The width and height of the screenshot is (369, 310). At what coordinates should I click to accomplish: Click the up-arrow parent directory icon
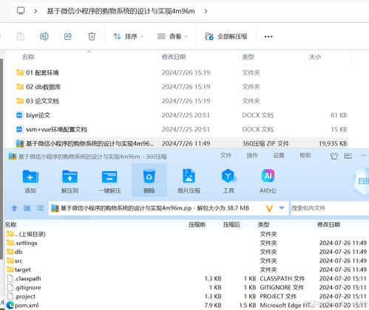click(x=14, y=208)
